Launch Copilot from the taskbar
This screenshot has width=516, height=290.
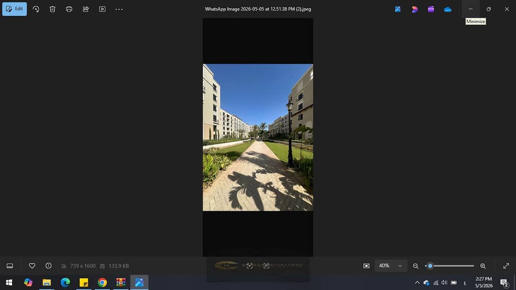point(28,282)
